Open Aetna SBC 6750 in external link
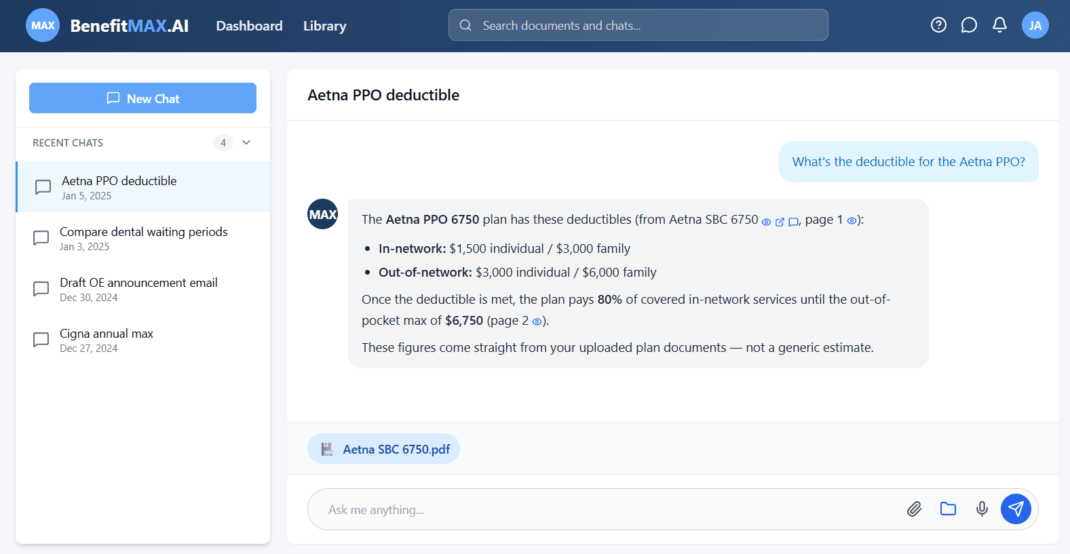Screen dimensions: 1070x554 (x=780, y=222)
